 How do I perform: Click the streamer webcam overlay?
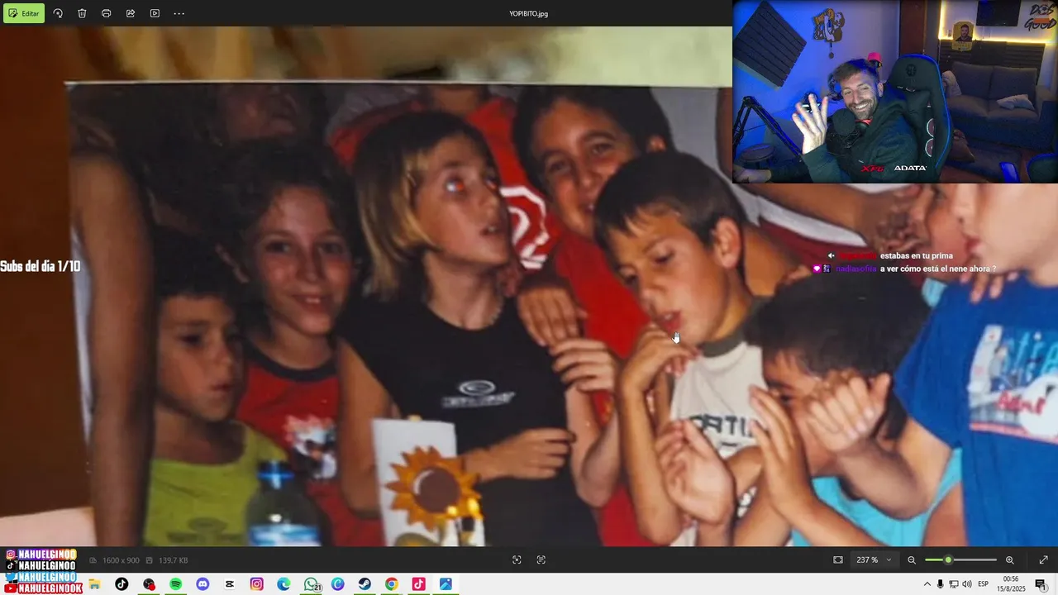894,91
